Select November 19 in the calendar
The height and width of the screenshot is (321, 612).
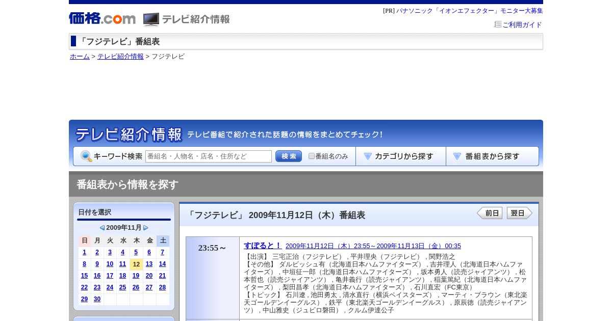click(136, 276)
